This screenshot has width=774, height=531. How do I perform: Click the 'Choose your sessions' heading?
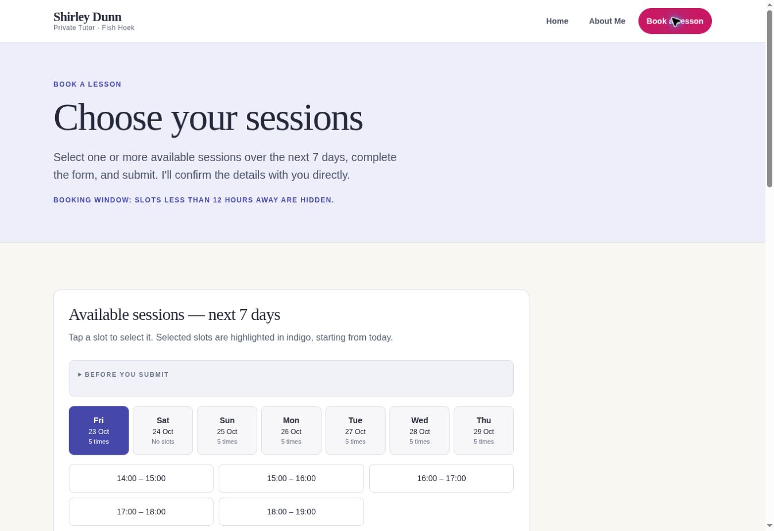point(208,118)
